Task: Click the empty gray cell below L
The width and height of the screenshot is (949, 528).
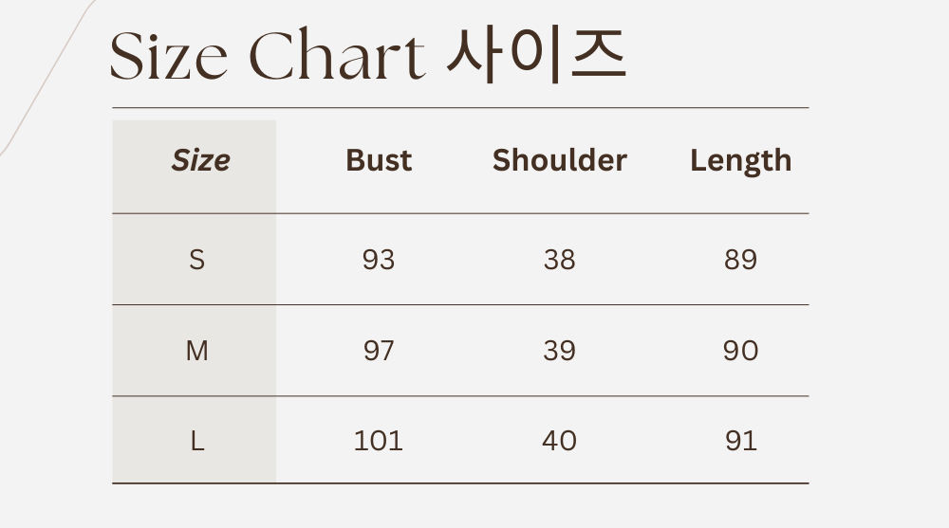Action: 195,471
